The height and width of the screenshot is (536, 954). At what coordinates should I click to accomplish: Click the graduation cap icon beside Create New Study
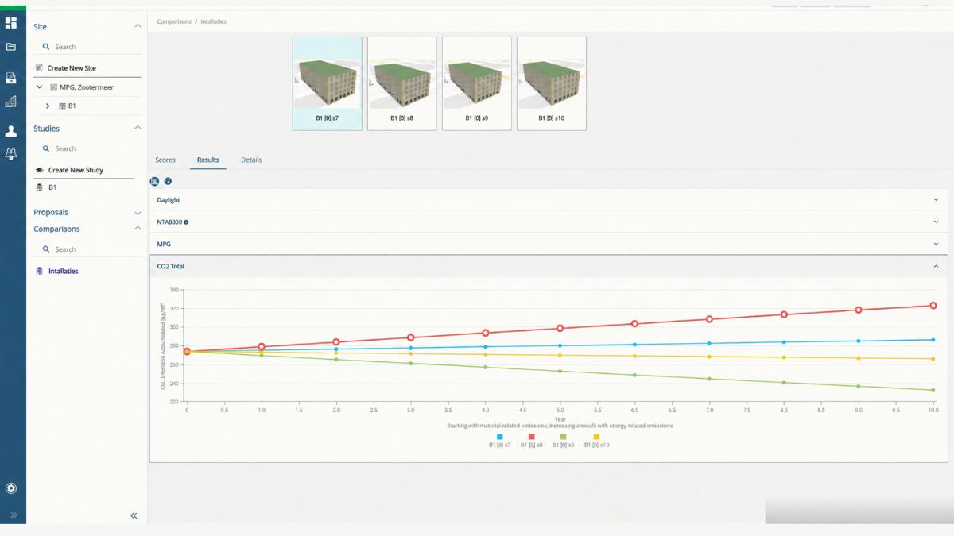point(40,170)
